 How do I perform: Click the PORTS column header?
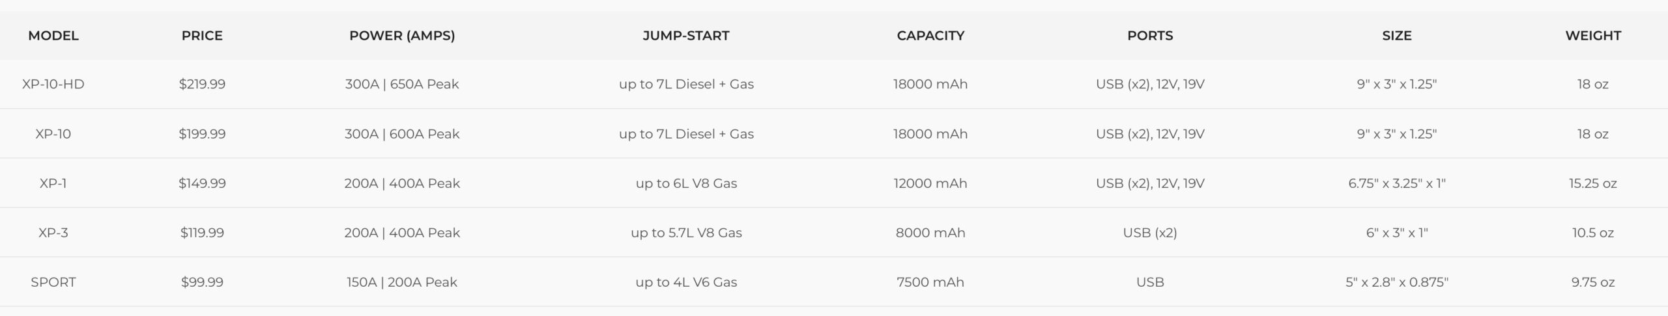coord(1150,36)
